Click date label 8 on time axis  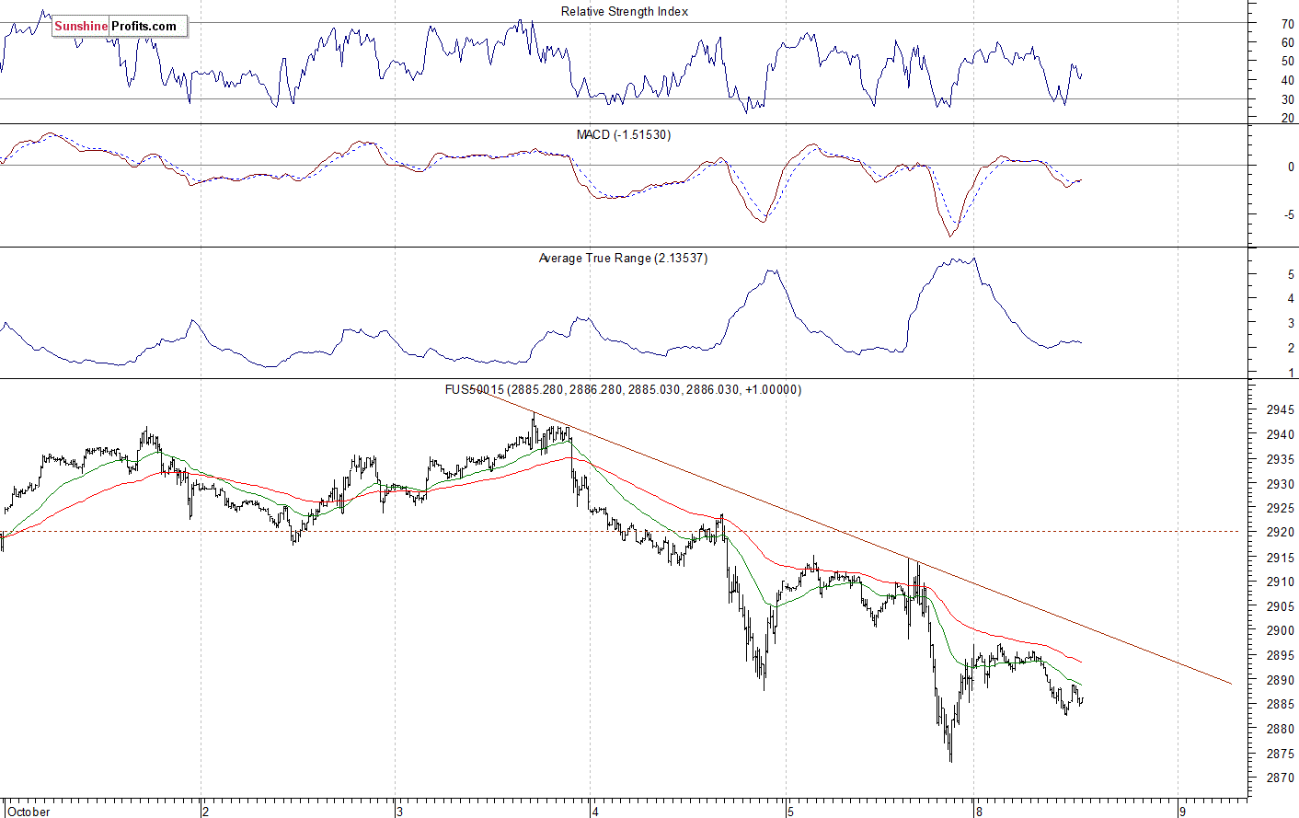(x=980, y=812)
